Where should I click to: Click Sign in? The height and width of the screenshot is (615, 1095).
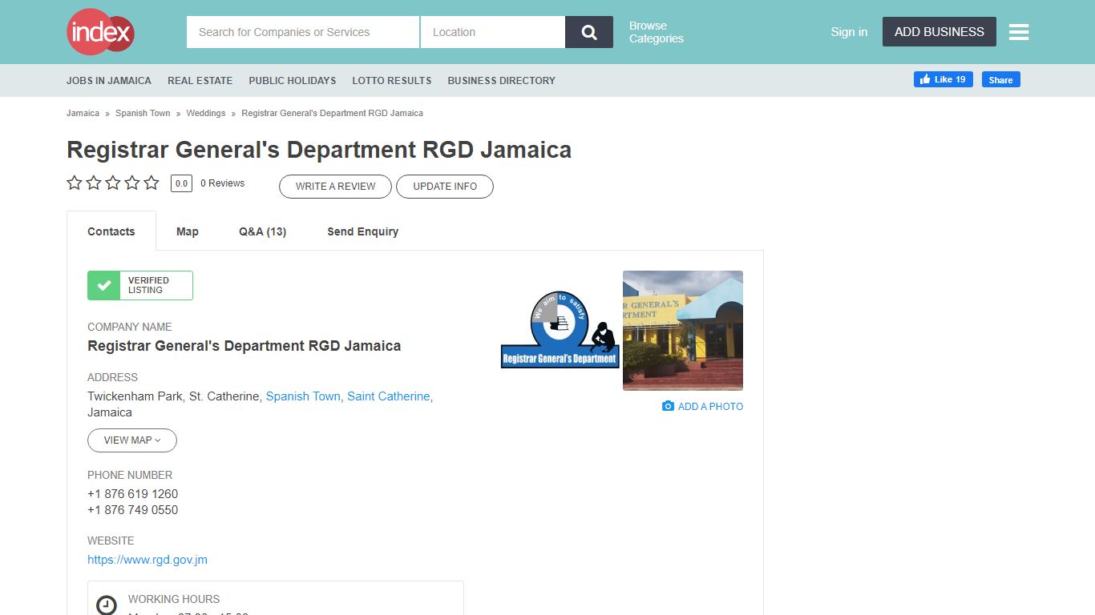click(849, 32)
